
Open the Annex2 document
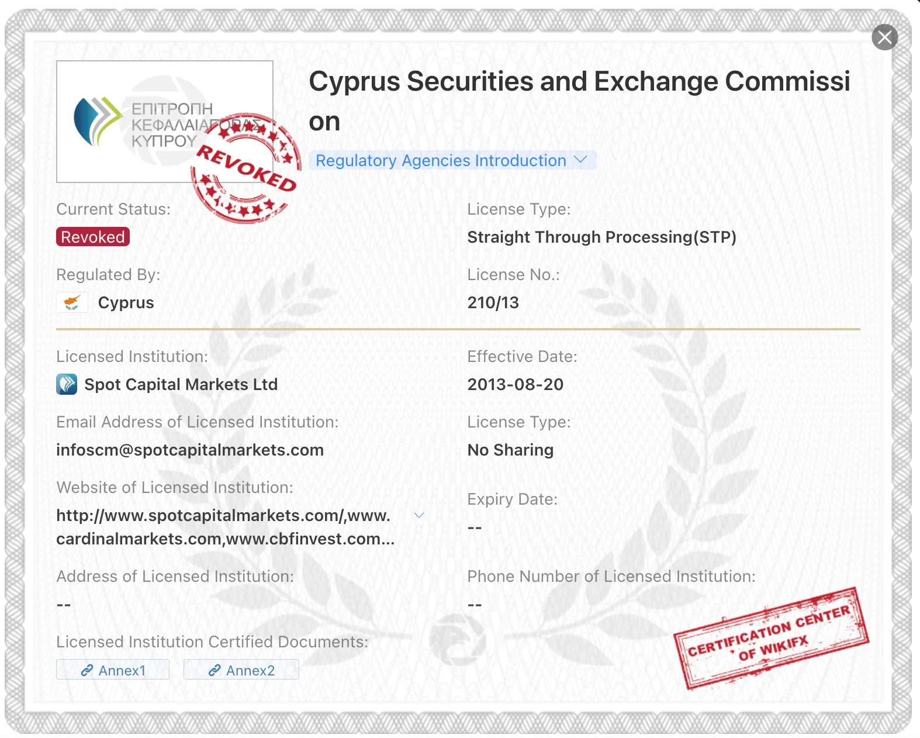click(241, 670)
